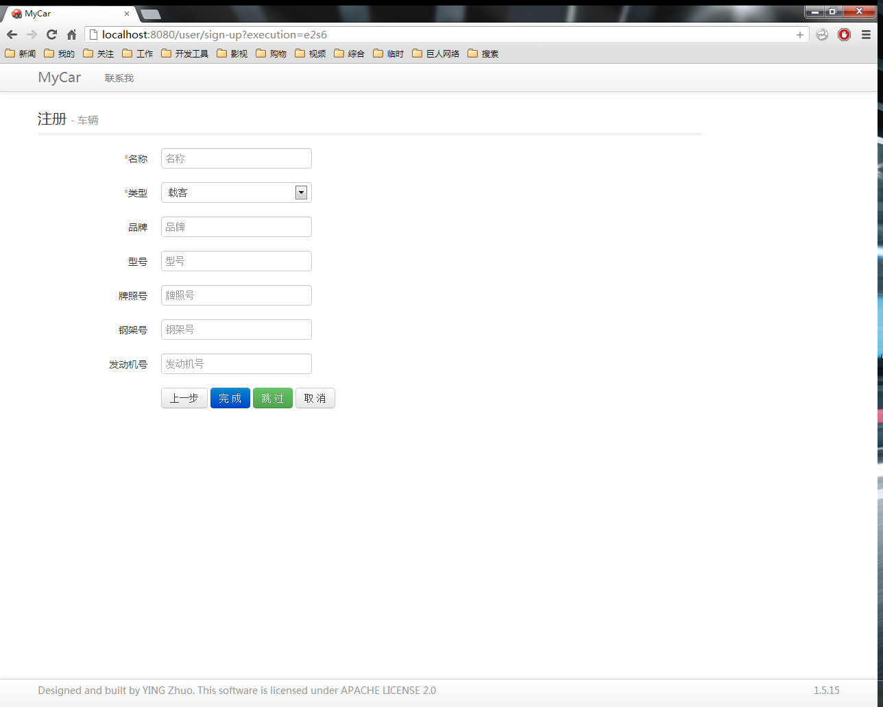Open the 关注 bookmarks folder
The width and height of the screenshot is (883, 707).
point(99,53)
